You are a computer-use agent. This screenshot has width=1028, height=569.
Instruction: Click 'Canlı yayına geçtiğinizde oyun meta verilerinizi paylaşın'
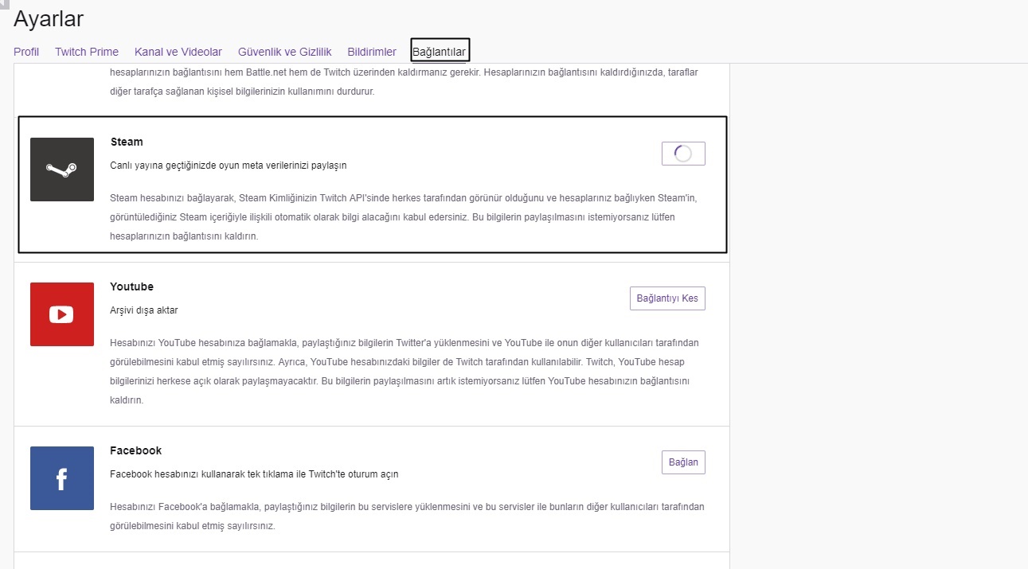pyautogui.click(x=229, y=166)
